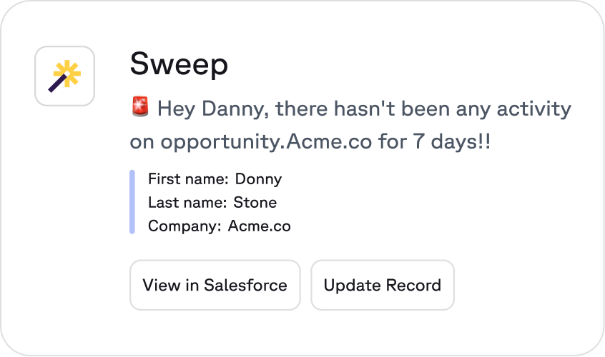Click the "Last name:" field label
605x357 pixels.
point(187,203)
